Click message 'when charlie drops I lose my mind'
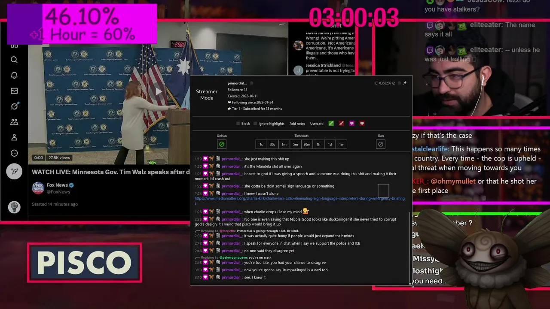The height and width of the screenshot is (309, 550). click(x=273, y=212)
